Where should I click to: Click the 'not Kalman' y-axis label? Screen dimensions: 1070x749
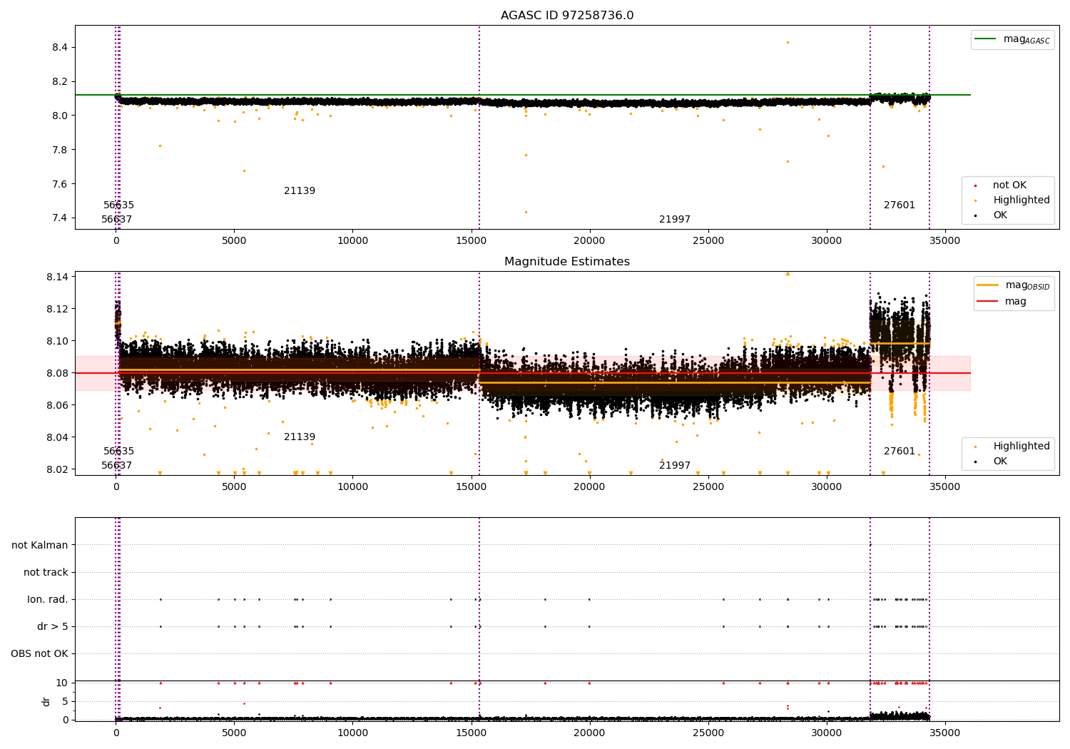pyautogui.click(x=40, y=545)
